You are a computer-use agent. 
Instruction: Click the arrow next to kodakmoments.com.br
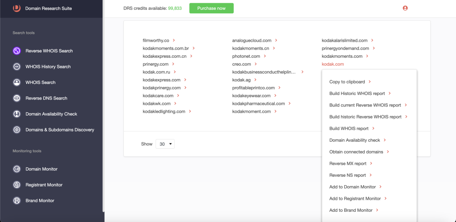point(194,48)
